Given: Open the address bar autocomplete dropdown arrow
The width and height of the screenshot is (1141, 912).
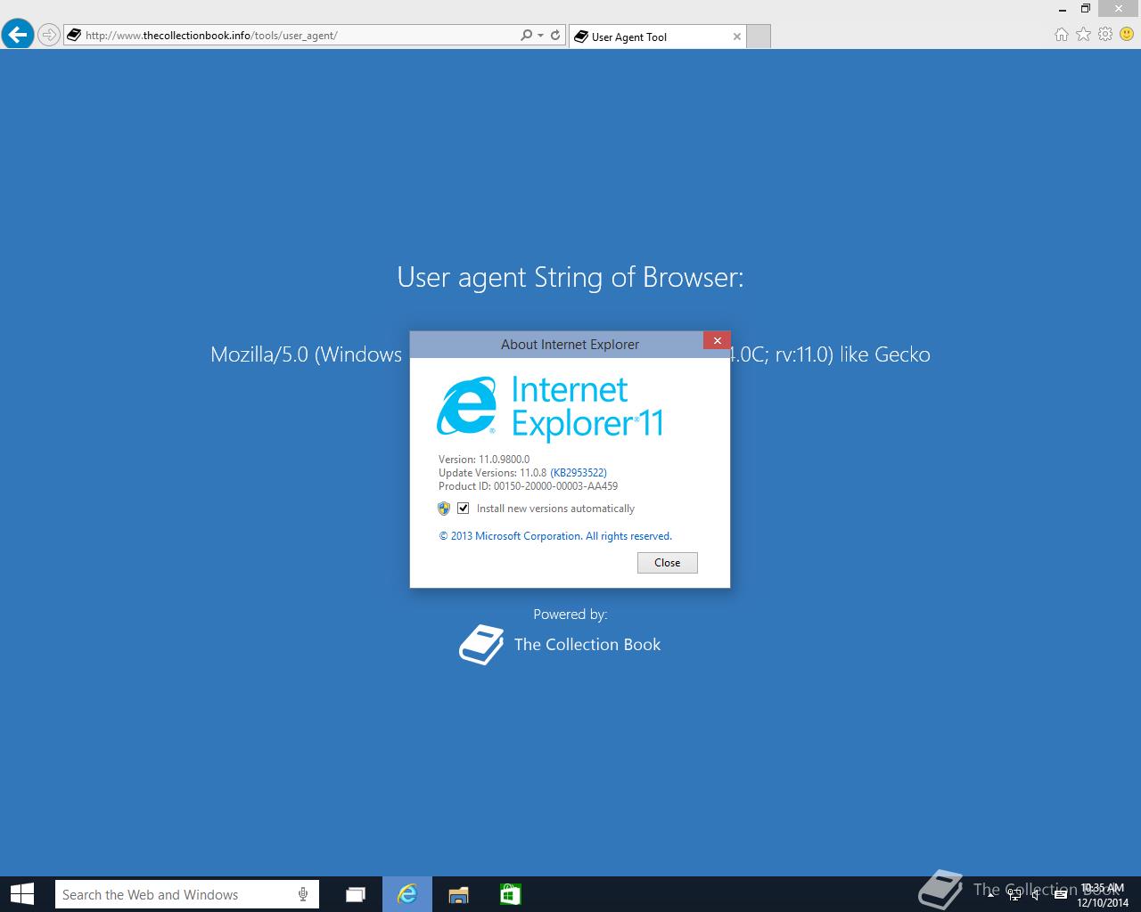Looking at the screenshot, I should [540, 36].
